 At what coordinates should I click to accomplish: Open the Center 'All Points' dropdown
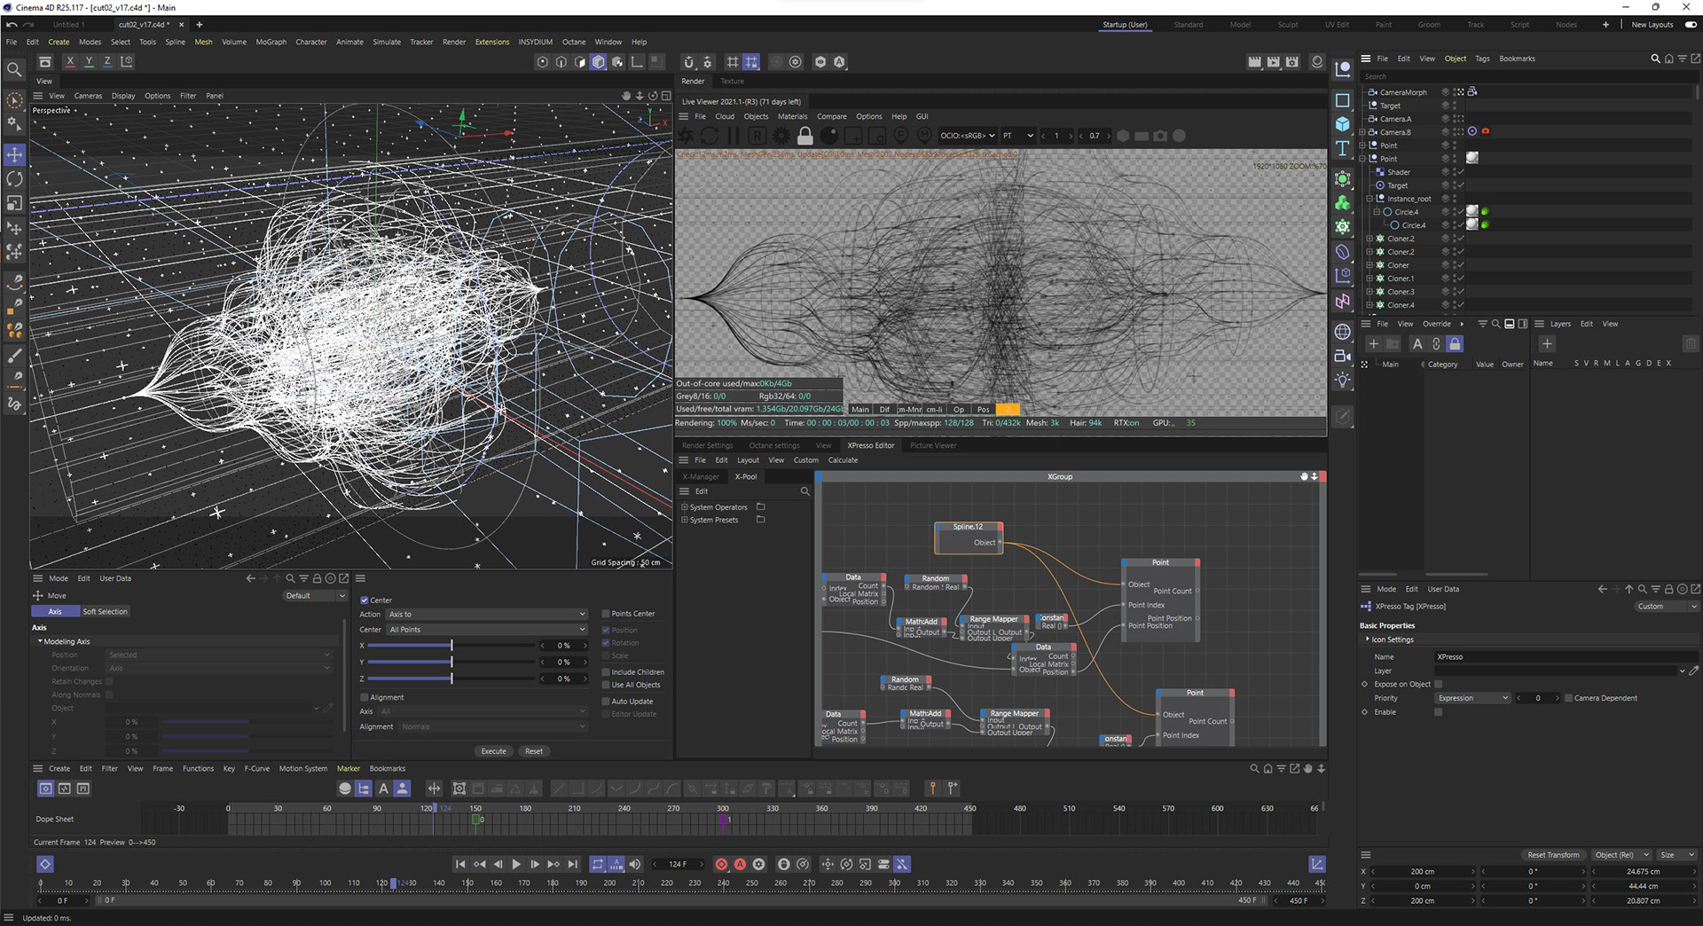click(487, 630)
